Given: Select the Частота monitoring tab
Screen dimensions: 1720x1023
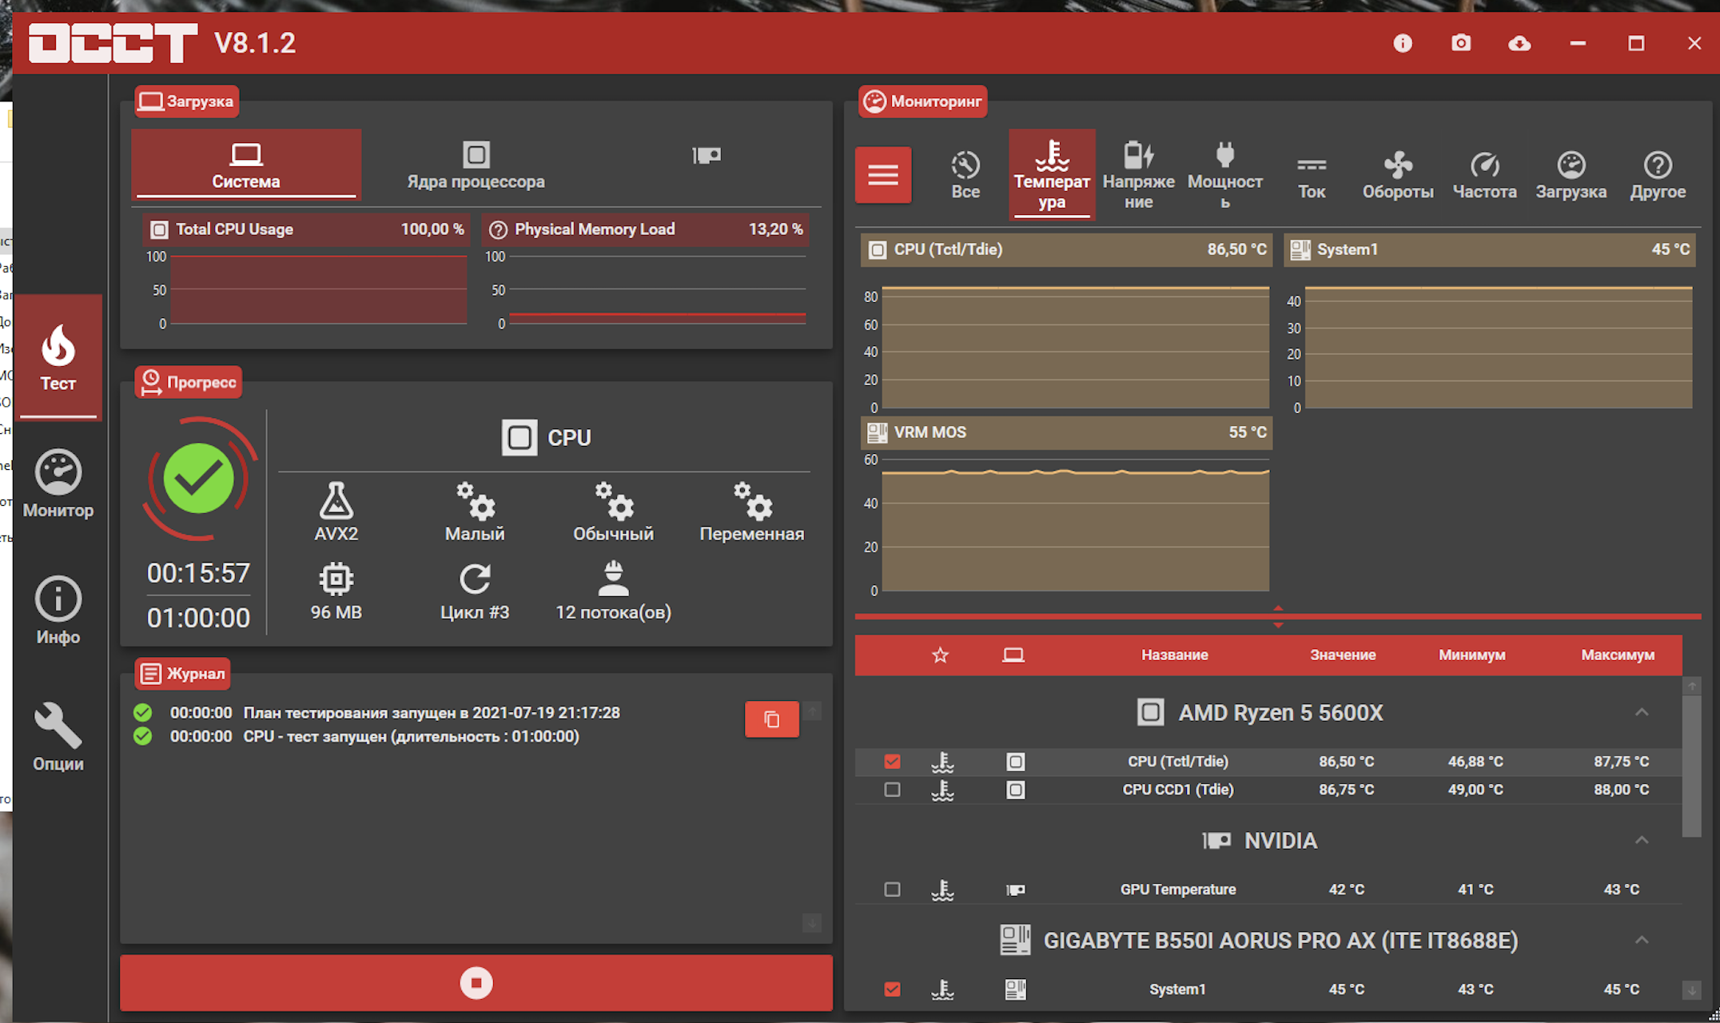Looking at the screenshot, I should coord(1484,175).
